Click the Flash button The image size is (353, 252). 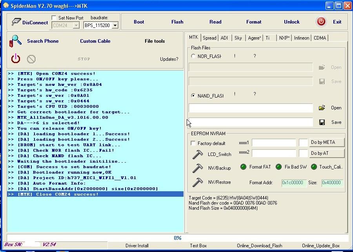[177, 22]
